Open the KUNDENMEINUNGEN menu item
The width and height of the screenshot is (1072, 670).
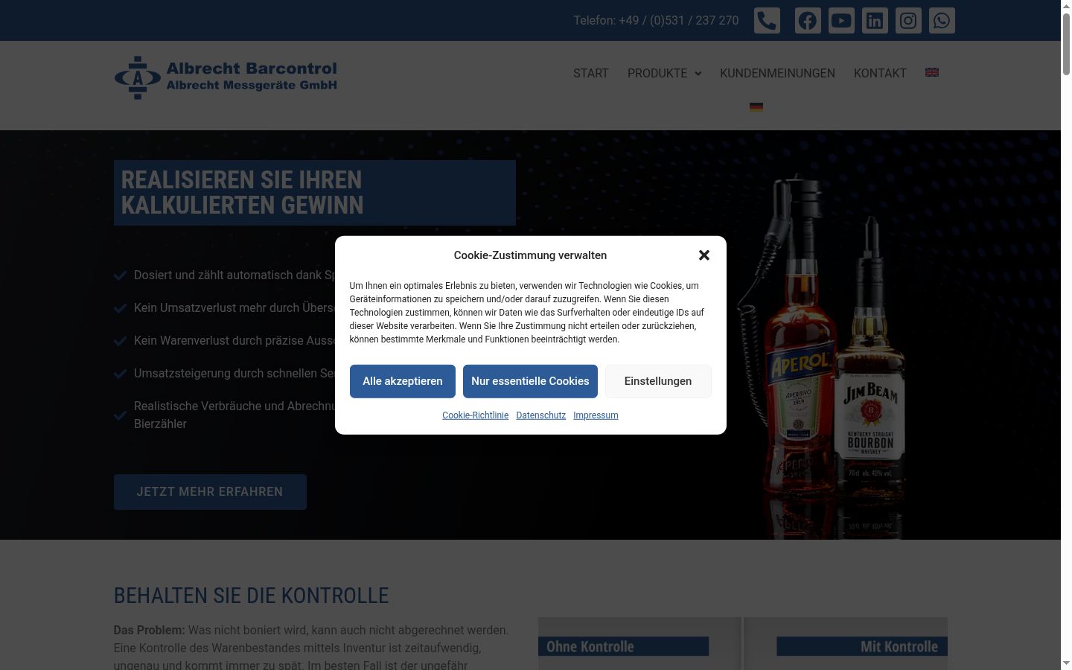[x=777, y=73]
